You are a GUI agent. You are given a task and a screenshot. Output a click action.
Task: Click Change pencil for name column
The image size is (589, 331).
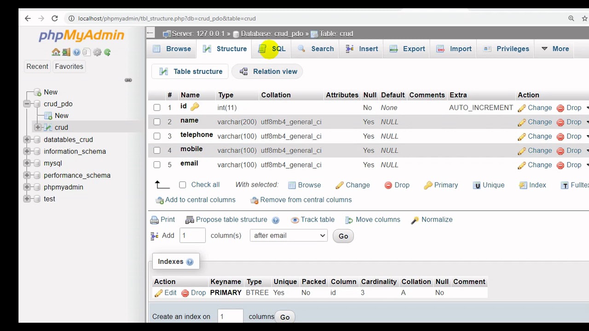coord(535,122)
